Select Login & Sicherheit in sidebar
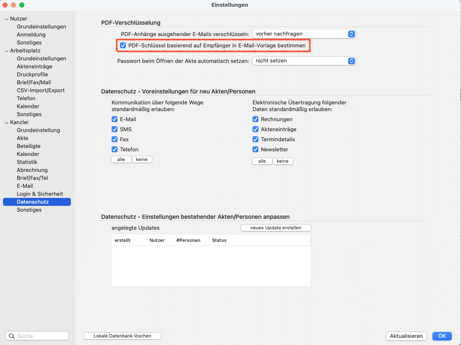Image resolution: width=461 pixels, height=345 pixels. [x=40, y=194]
